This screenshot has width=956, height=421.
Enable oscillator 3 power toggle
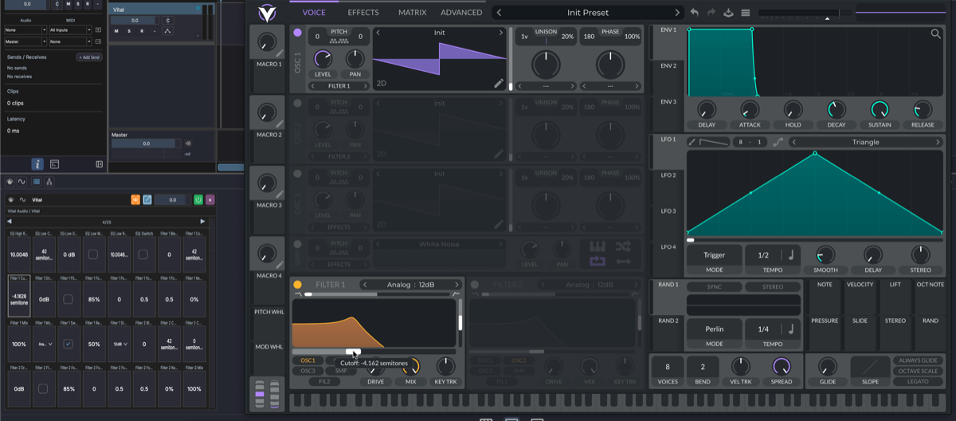(x=298, y=173)
